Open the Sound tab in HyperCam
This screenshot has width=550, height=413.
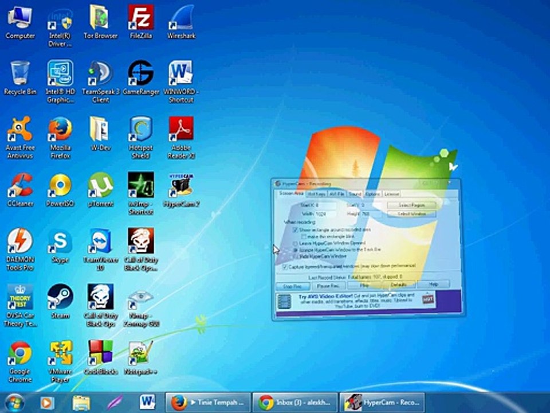click(x=355, y=194)
